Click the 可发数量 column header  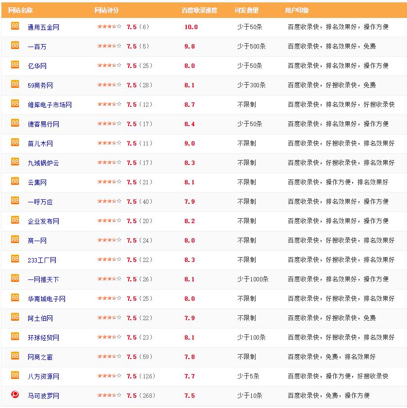click(247, 10)
